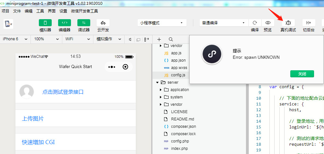Screen dimensions: 324x154
Task: Expand the first vendor folder above app.js
Action: (x=161, y=46)
